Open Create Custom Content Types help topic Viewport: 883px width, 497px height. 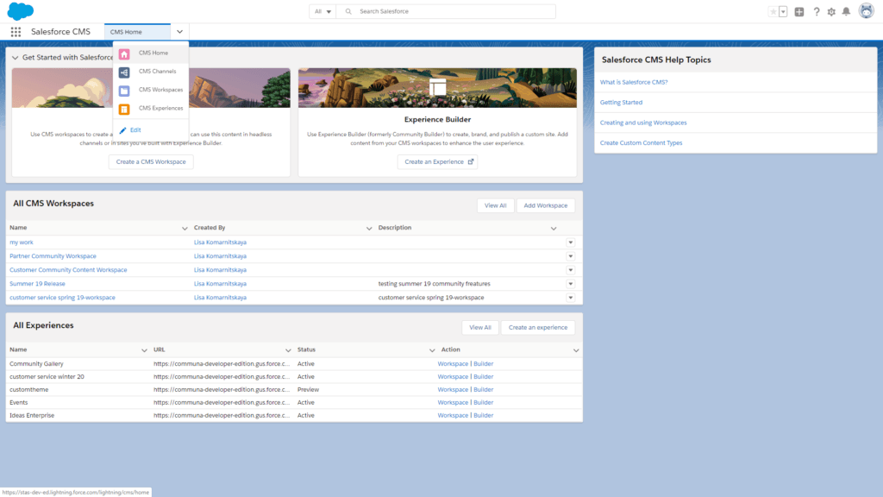[641, 143]
